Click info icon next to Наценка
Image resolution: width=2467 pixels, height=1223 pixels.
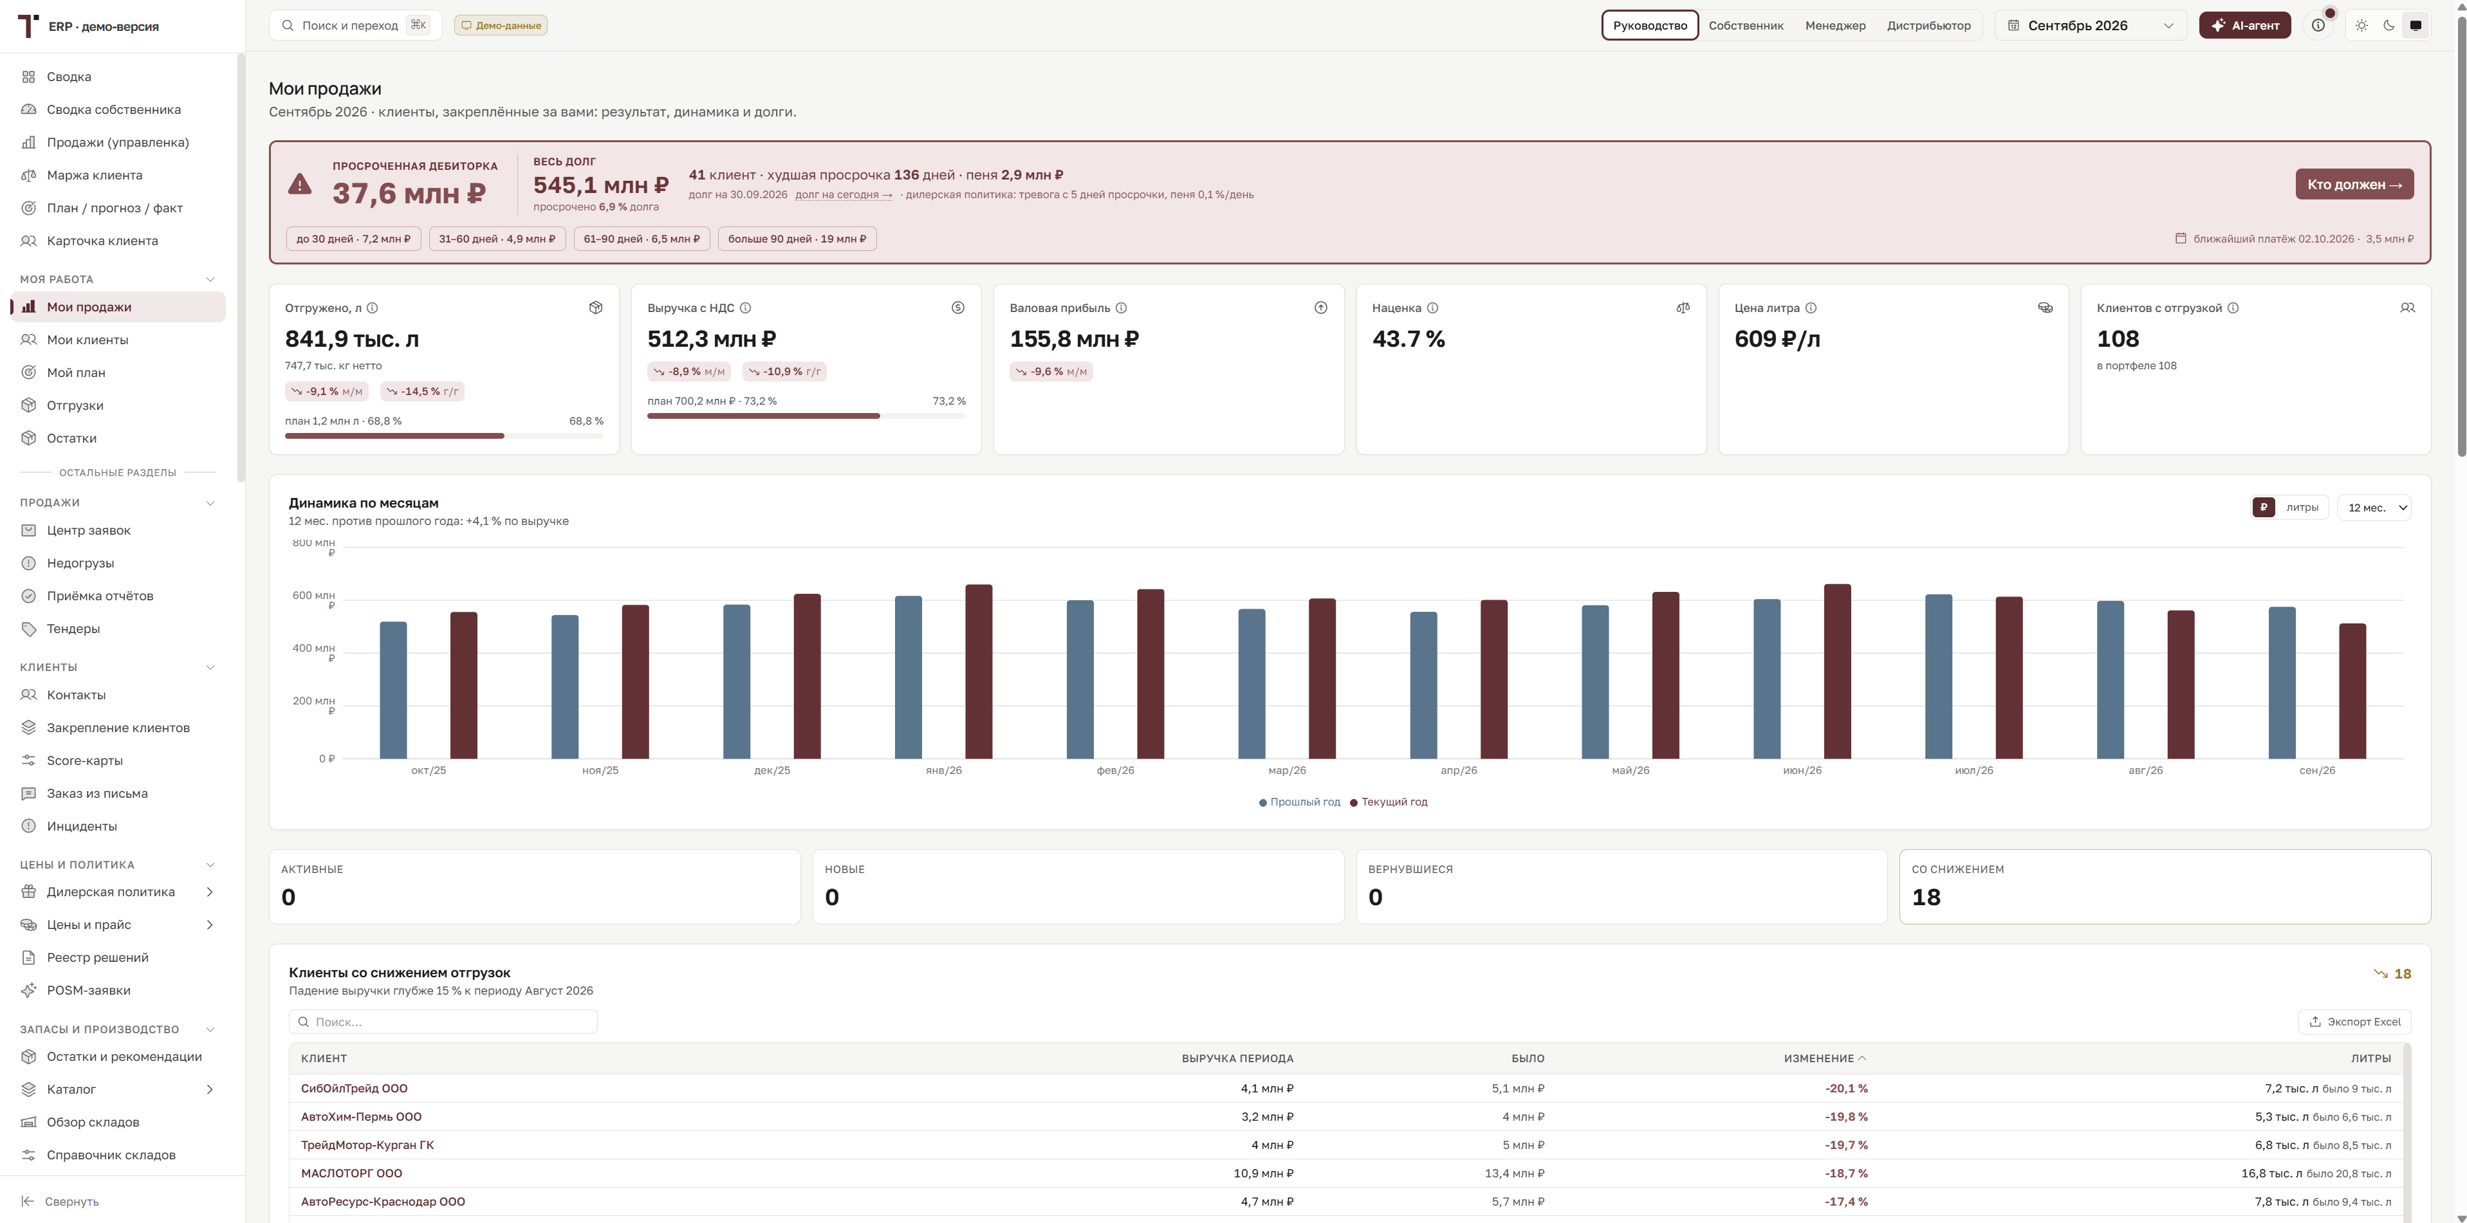pos(1433,308)
